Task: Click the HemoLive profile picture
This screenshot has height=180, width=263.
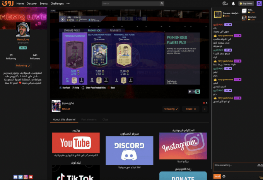Action: (x=23, y=29)
